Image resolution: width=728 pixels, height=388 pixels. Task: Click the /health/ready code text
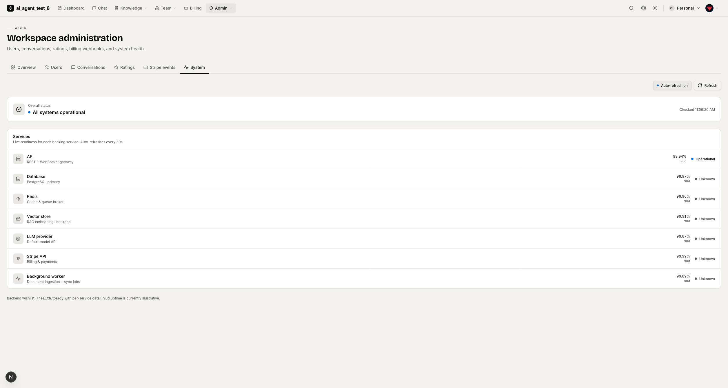(50, 298)
